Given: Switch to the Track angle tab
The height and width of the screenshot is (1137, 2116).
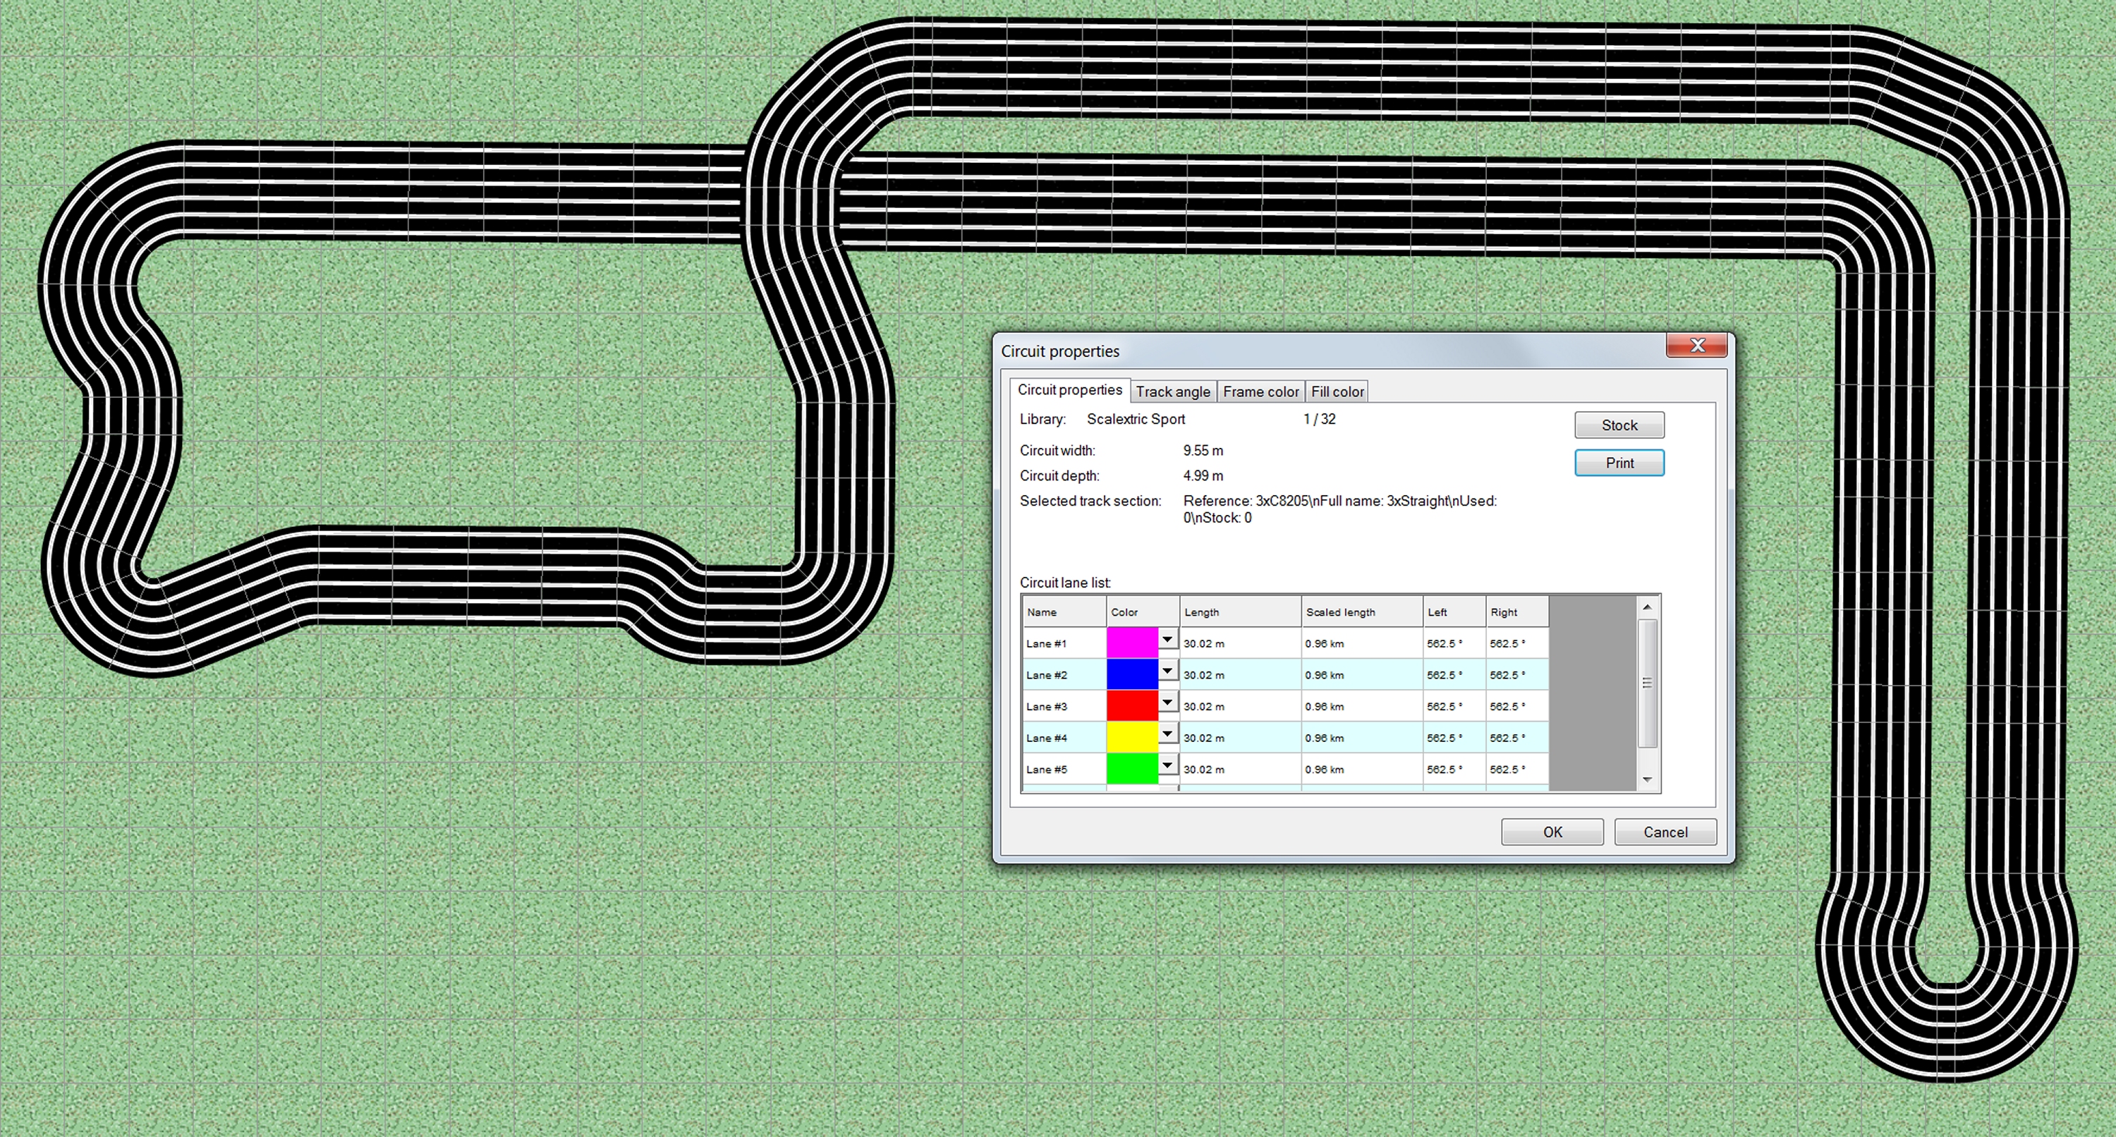Looking at the screenshot, I should tap(1172, 392).
